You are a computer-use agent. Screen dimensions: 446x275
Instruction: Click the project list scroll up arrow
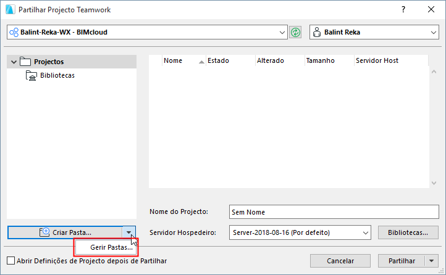pos(434,72)
